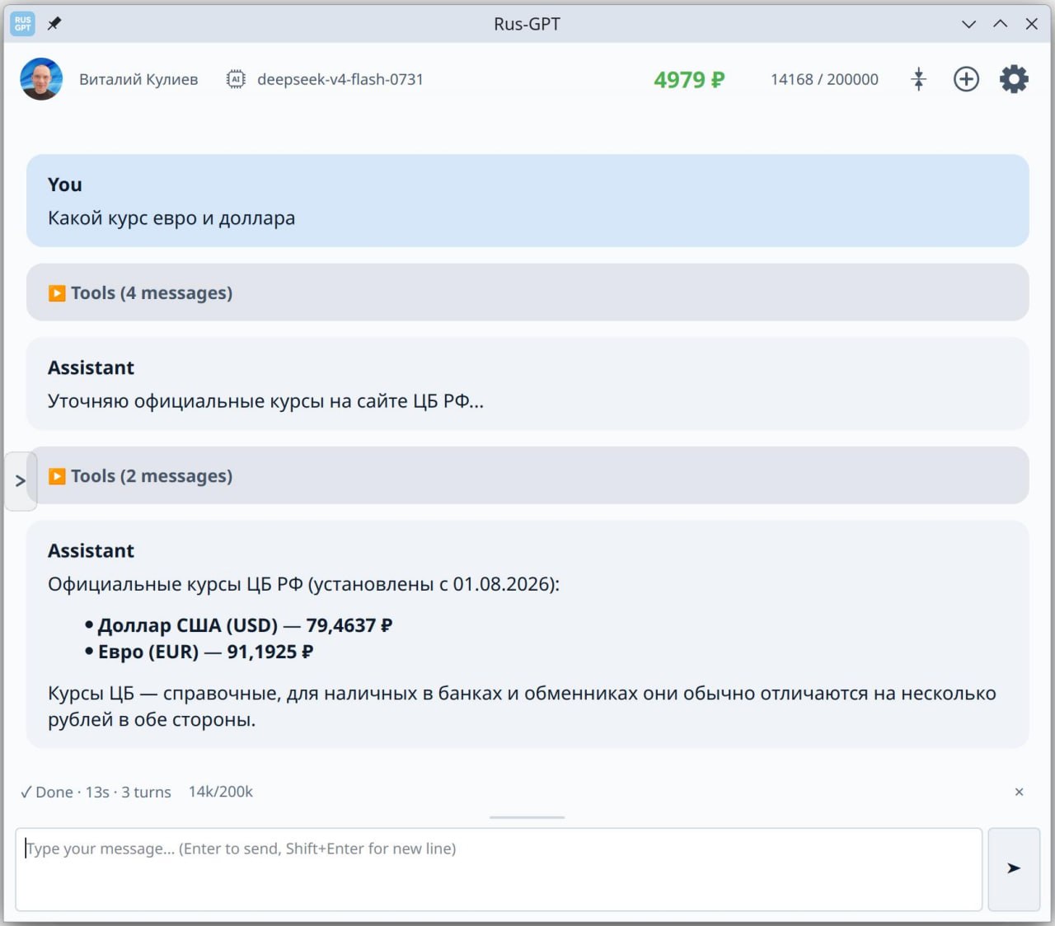The width and height of the screenshot is (1055, 926).
Task: Maximize the Rus-GPT window
Action: pos(1001,24)
